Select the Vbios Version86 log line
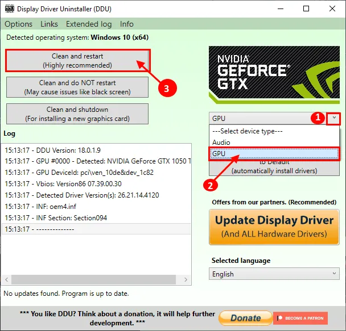The height and width of the screenshot is (331, 346). [x=96, y=184]
